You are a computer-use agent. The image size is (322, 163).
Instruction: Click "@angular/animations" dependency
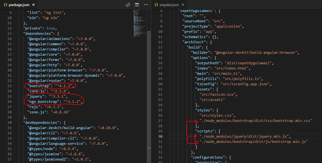click(50, 39)
